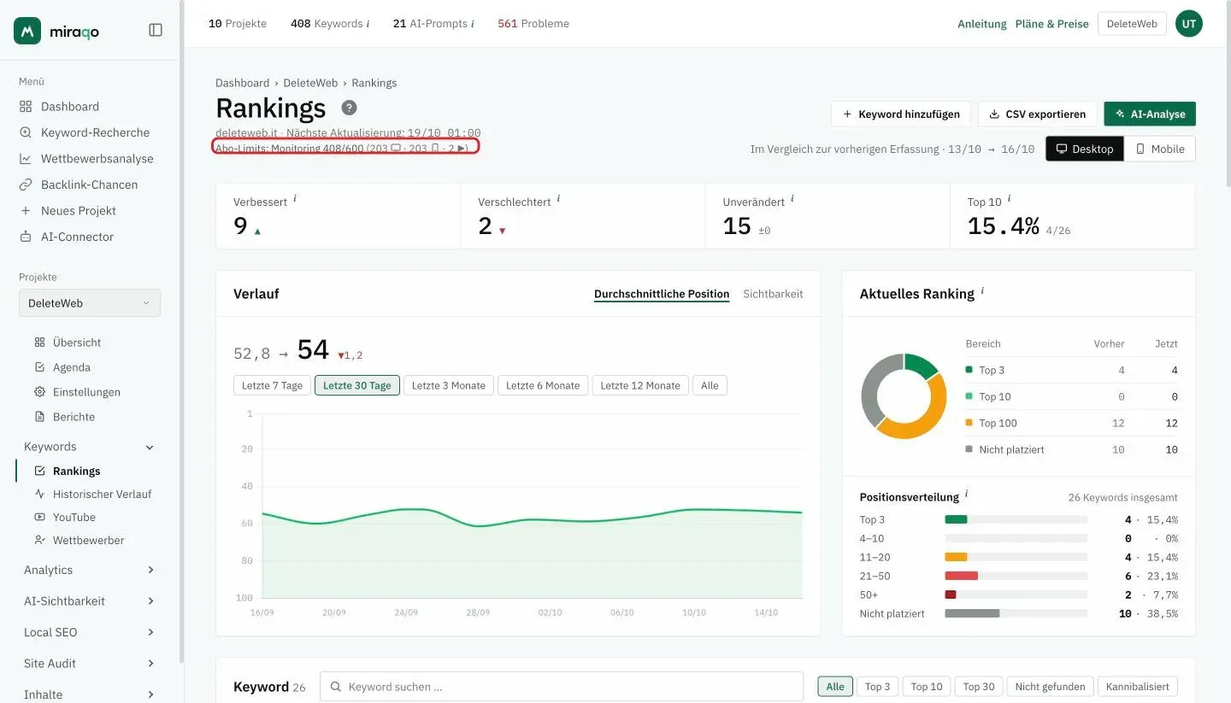Expand the Site Audit section
This screenshot has height=703, width=1231.
150,664
